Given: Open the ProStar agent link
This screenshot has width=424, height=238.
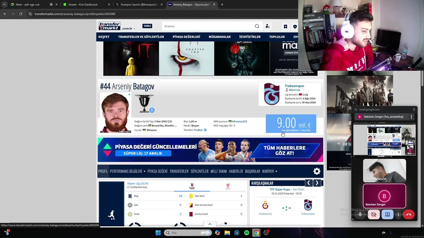Looking at the screenshot, I should tap(198, 130).
